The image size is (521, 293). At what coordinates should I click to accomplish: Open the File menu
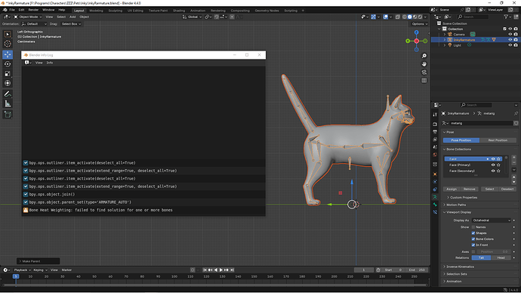click(x=12, y=10)
